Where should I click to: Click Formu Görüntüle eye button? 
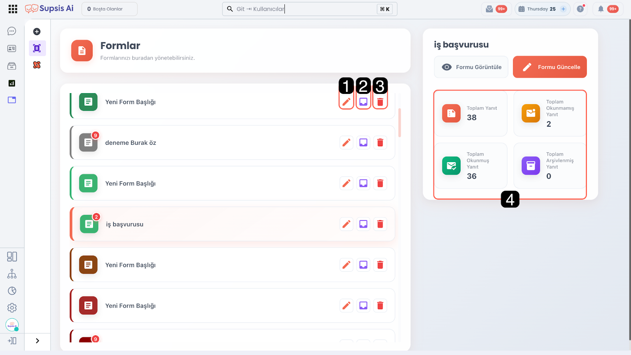point(471,67)
